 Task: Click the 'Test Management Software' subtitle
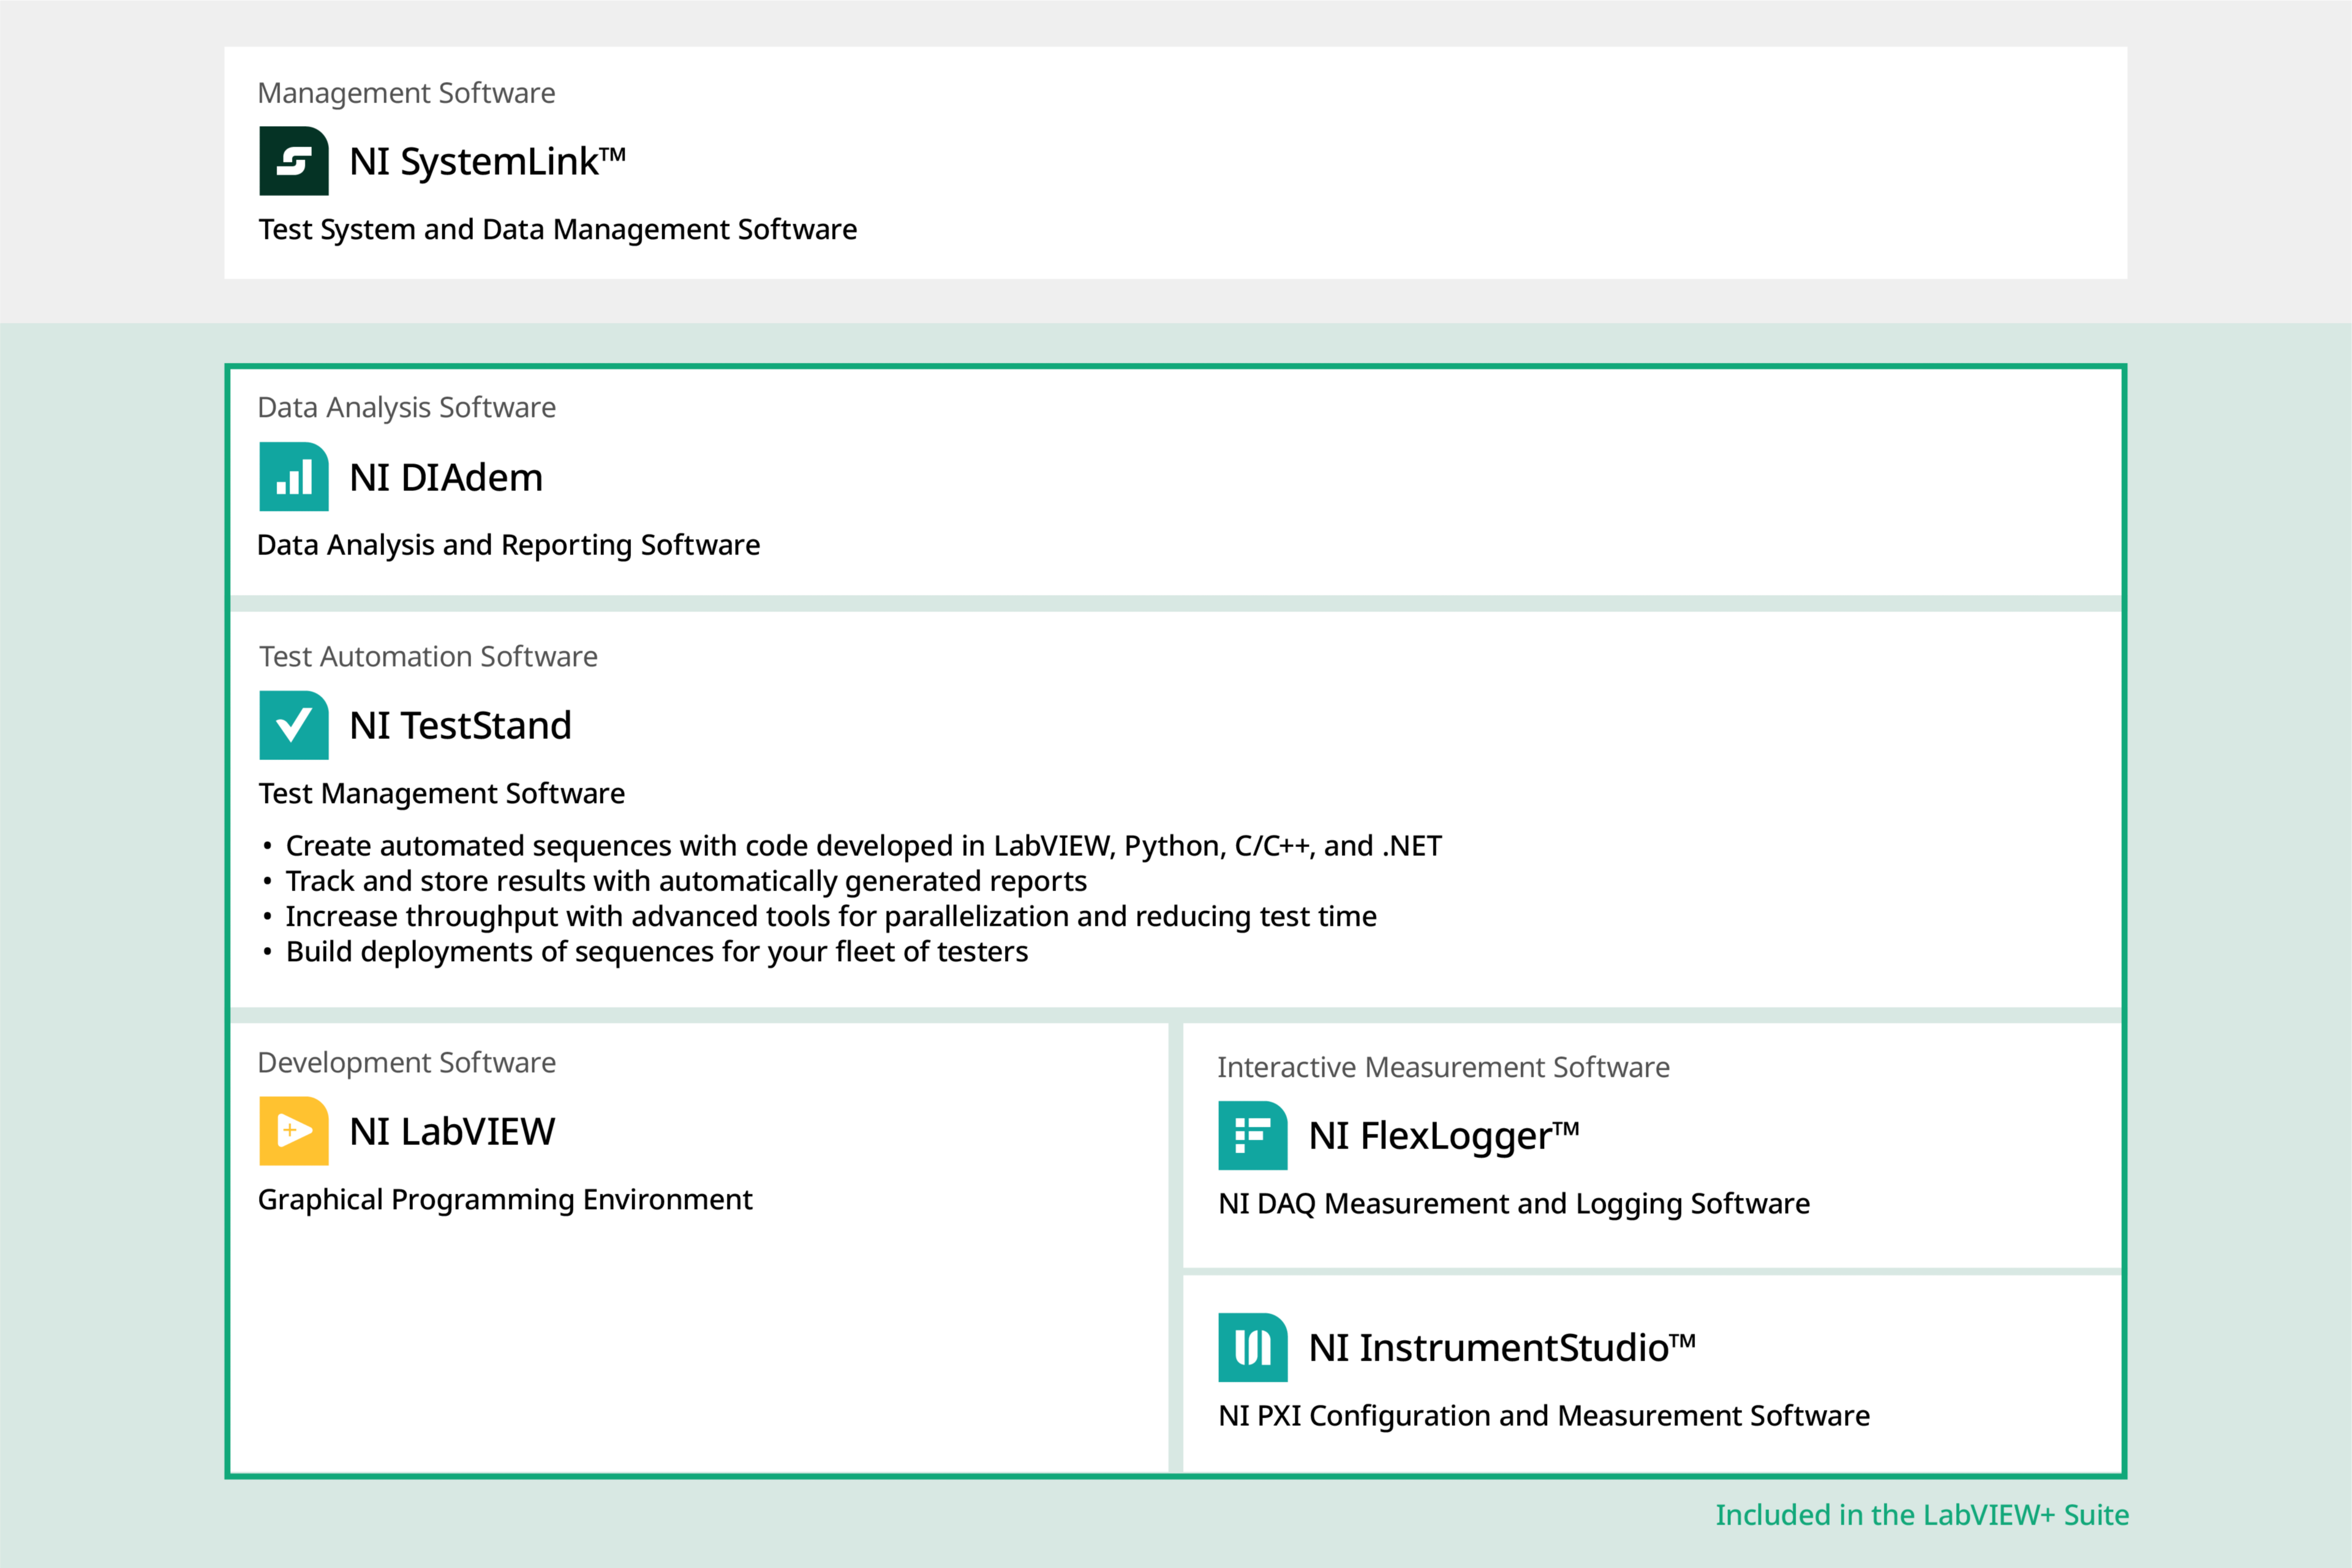(441, 794)
